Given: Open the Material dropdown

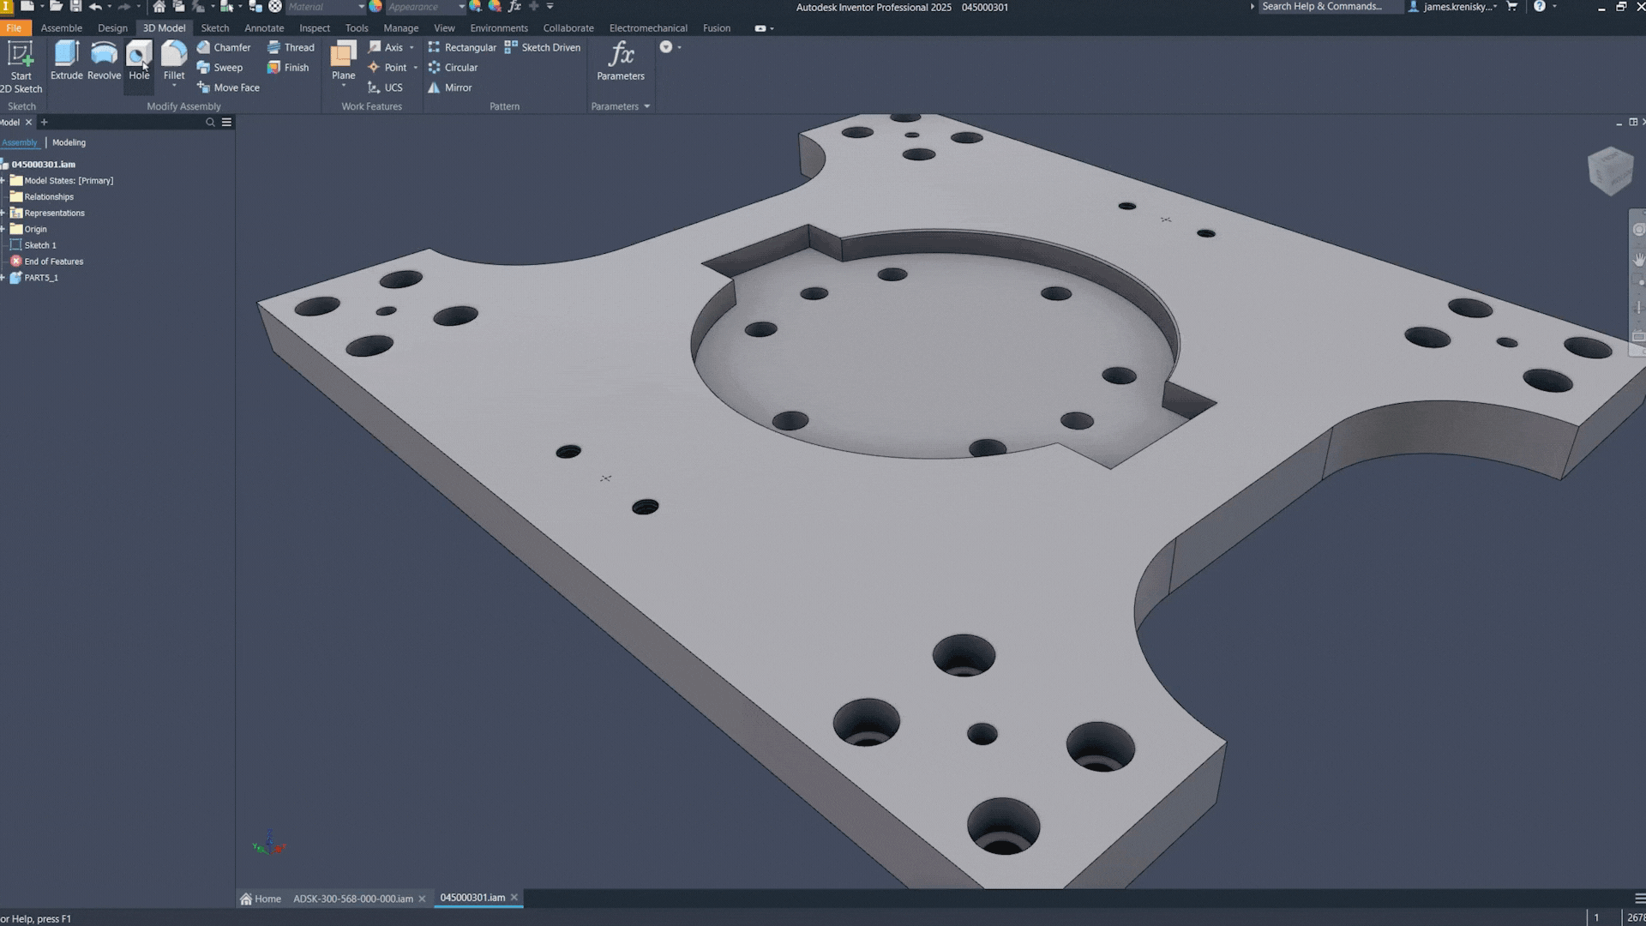Looking at the screenshot, I should pyautogui.click(x=361, y=7).
